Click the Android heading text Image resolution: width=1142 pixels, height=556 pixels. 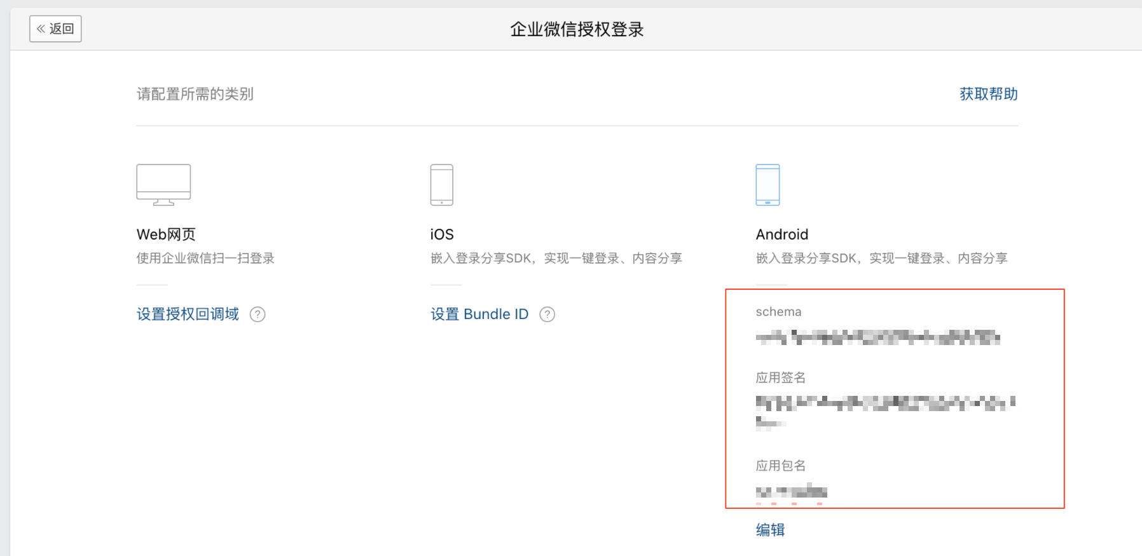(781, 234)
